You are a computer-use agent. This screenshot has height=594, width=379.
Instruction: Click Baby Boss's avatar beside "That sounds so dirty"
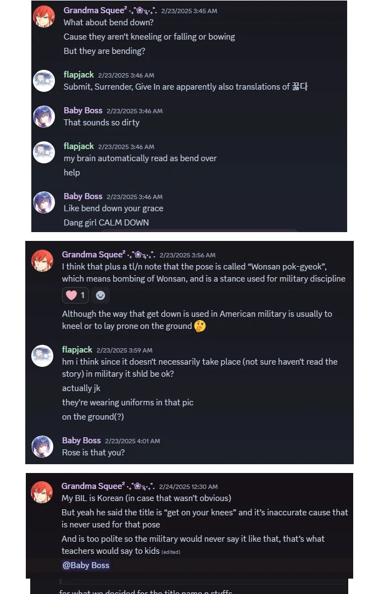44,117
